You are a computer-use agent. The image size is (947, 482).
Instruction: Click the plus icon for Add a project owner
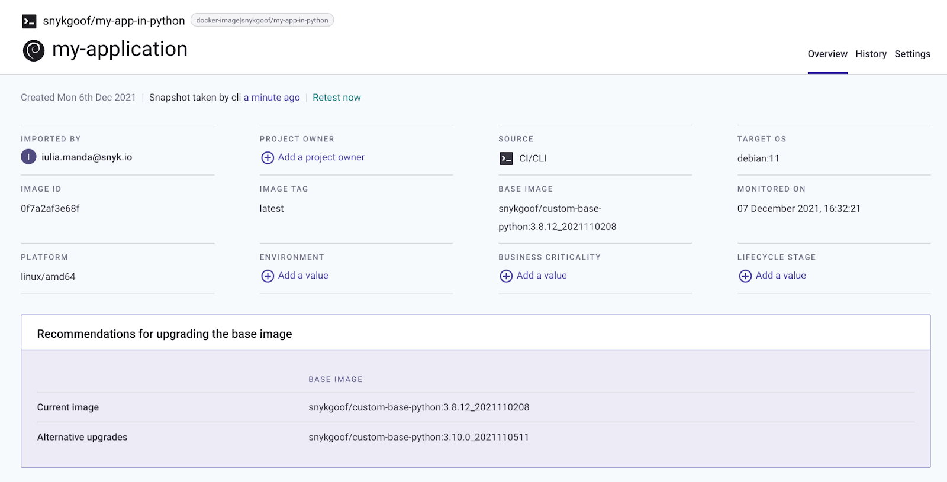pos(268,158)
